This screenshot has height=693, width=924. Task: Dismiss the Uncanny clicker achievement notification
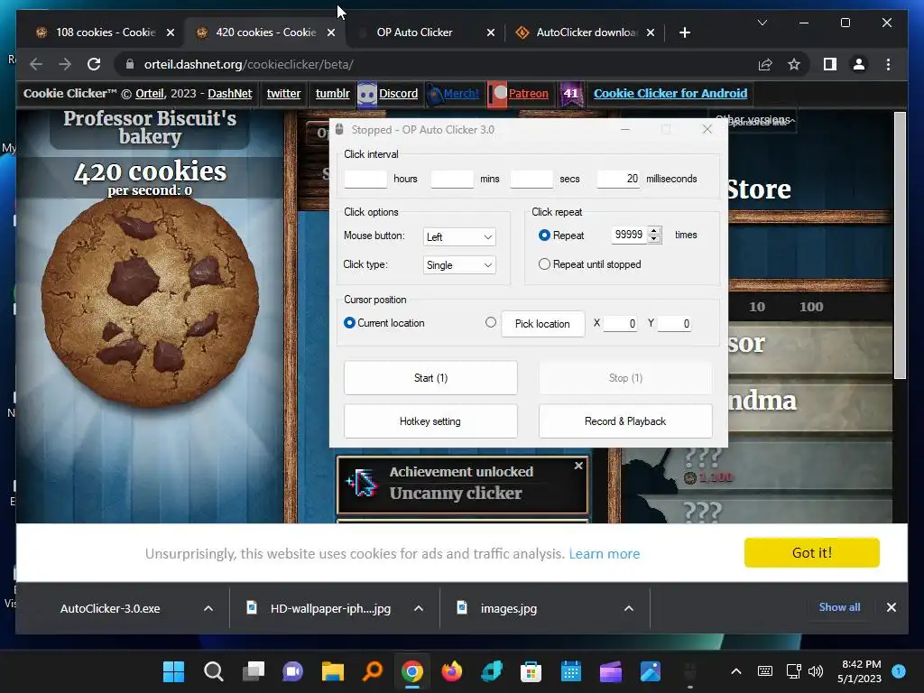pos(578,466)
